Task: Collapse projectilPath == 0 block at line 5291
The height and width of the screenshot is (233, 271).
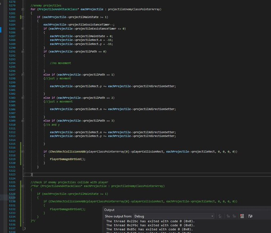Action: click(x=23, y=52)
